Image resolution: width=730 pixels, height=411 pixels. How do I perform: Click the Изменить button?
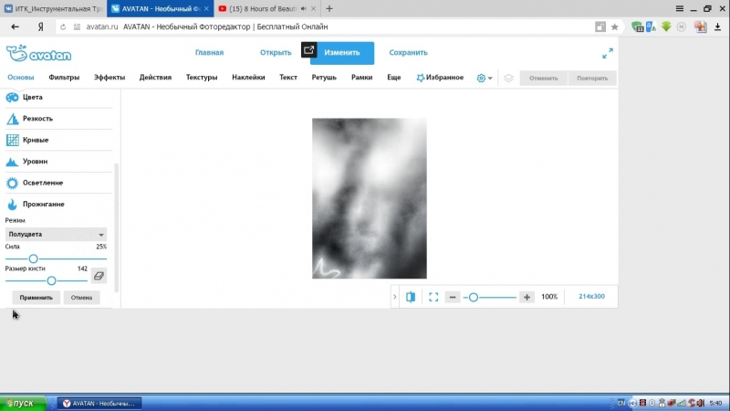click(x=342, y=53)
